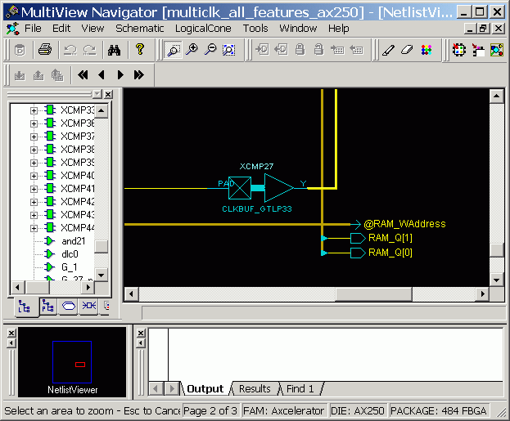
Task: Switch to the Output tab
Action: pyautogui.click(x=205, y=388)
